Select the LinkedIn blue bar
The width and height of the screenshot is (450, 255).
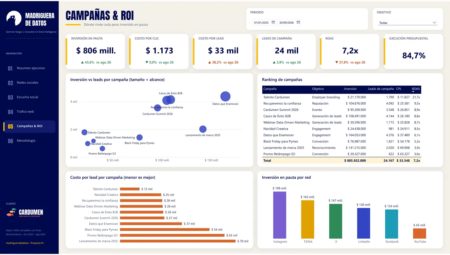(364, 223)
